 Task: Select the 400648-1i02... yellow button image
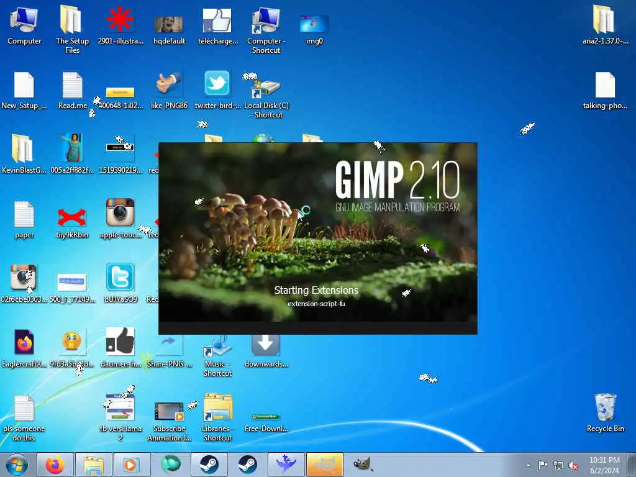(x=120, y=98)
